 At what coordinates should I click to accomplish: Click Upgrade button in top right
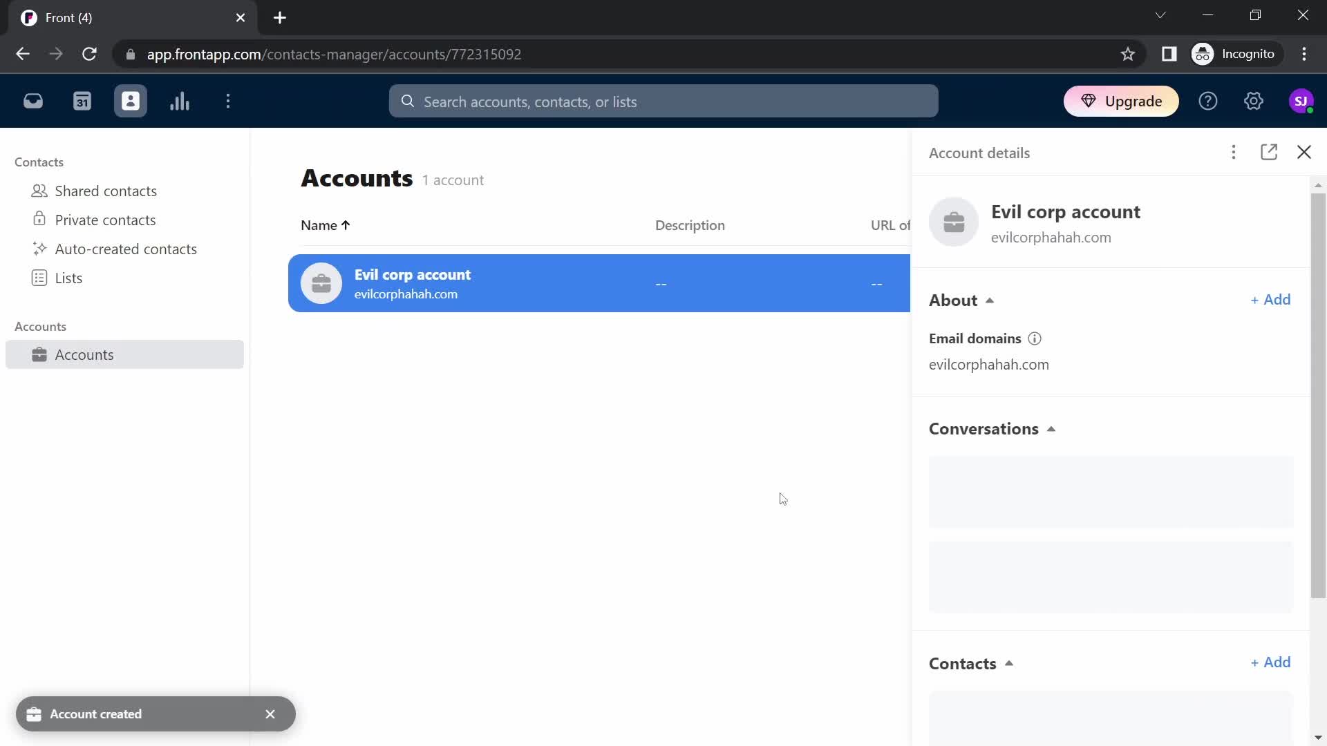pyautogui.click(x=1122, y=101)
